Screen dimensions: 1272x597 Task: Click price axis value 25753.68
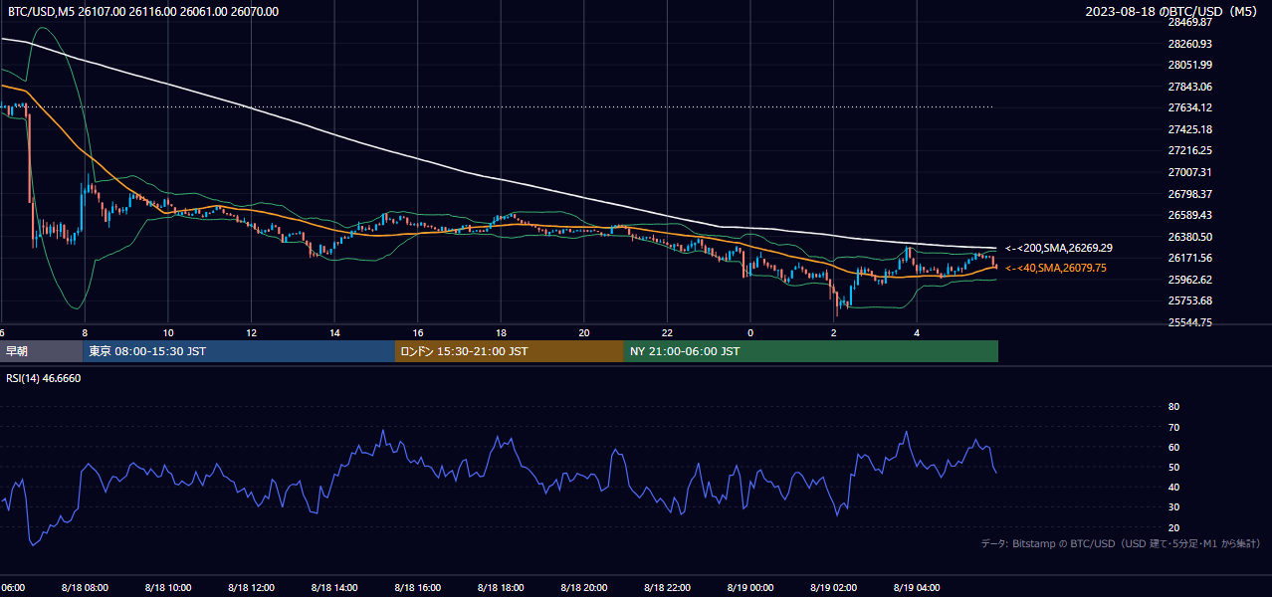coord(1189,300)
